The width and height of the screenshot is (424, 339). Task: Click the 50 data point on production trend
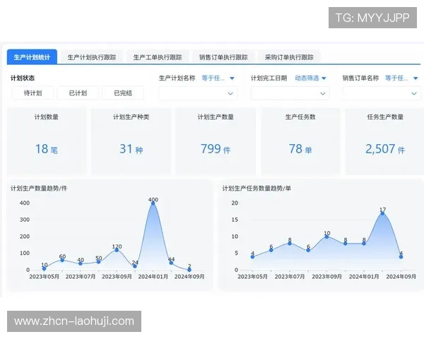click(98, 262)
